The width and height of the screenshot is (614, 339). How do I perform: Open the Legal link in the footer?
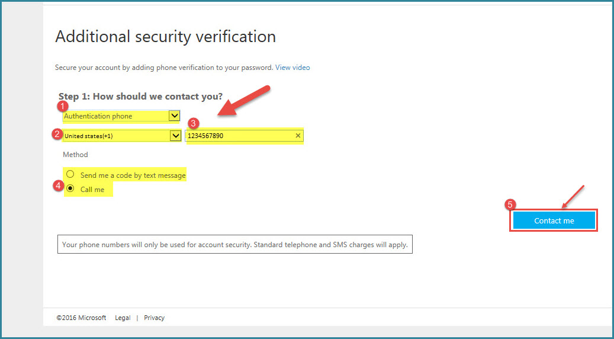(123, 318)
